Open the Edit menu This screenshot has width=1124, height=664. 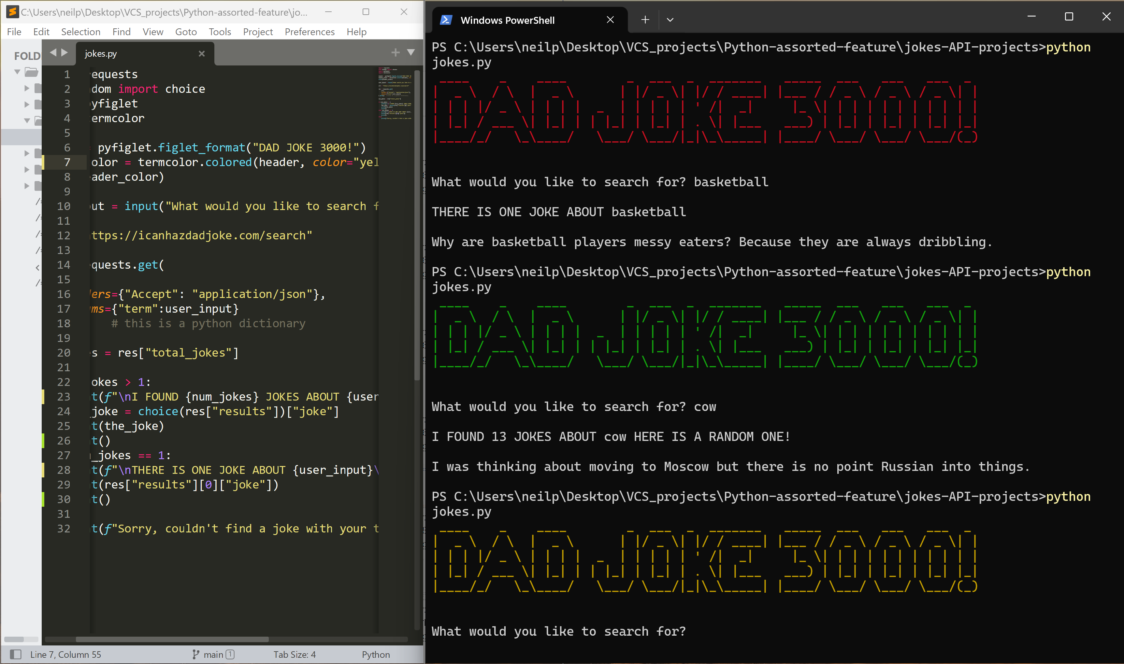tap(41, 32)
